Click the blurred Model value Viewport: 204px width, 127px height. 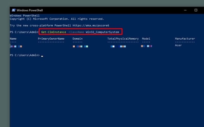pyautogui.click(x=146, y=46)
